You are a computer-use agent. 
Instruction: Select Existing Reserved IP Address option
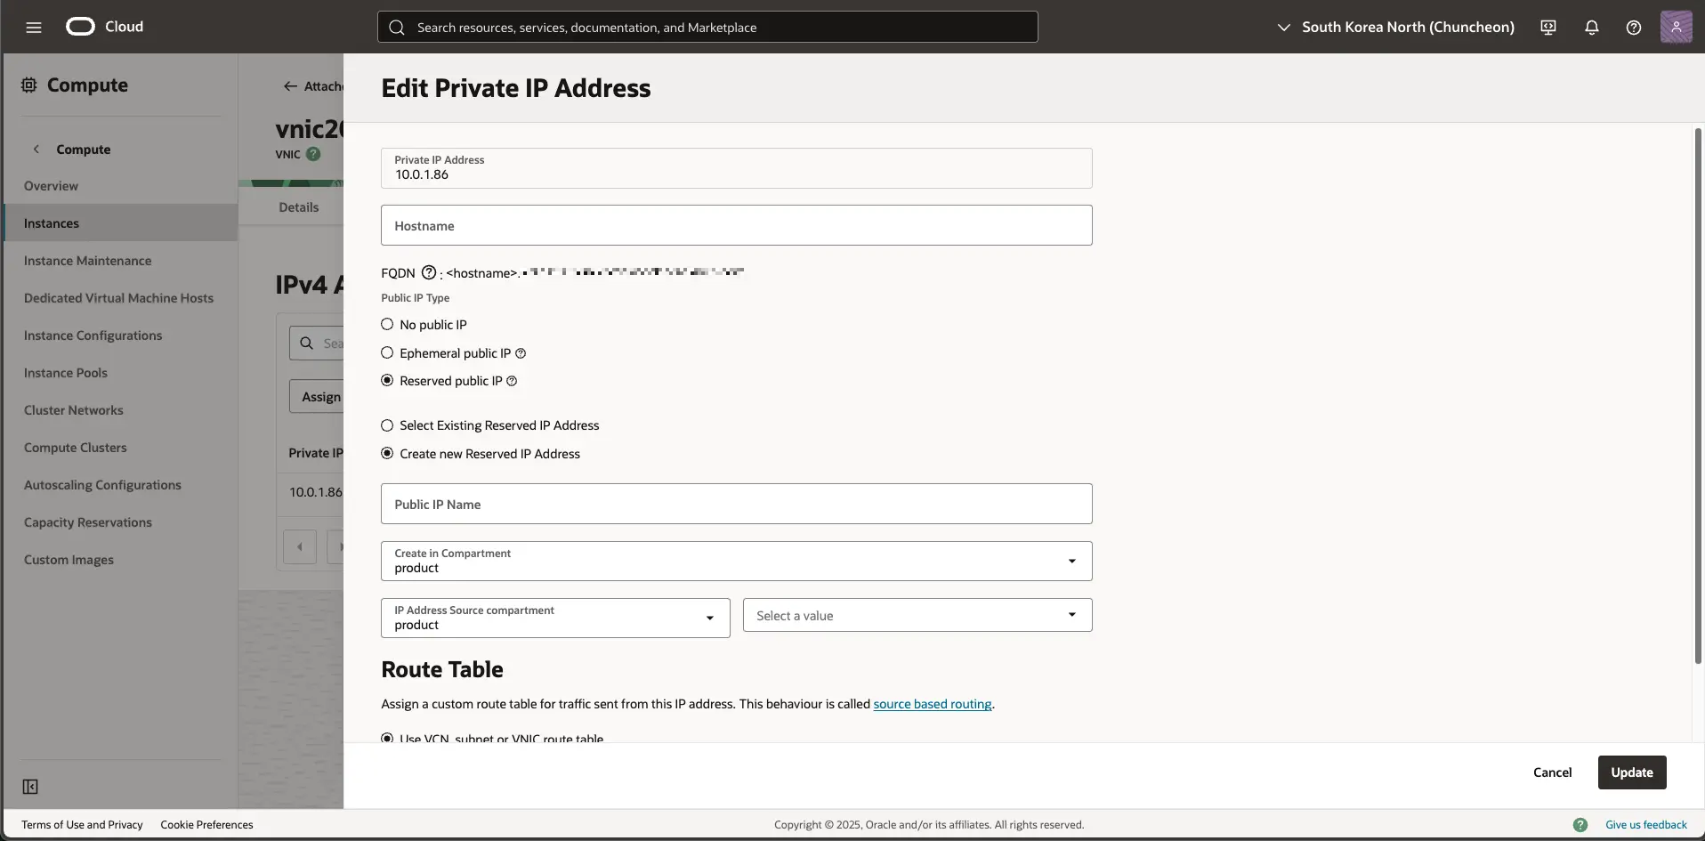point(387,425)
